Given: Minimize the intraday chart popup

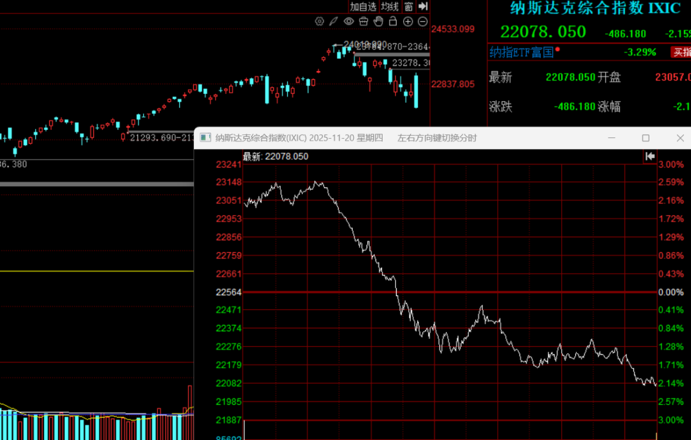Looking at the screenshot, I should click(612, 138).
